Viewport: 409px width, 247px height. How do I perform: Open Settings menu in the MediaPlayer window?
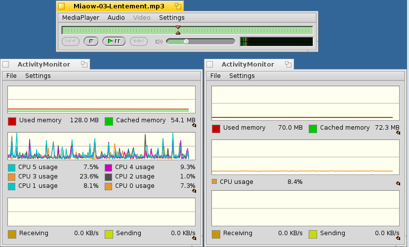click(171, 18)
